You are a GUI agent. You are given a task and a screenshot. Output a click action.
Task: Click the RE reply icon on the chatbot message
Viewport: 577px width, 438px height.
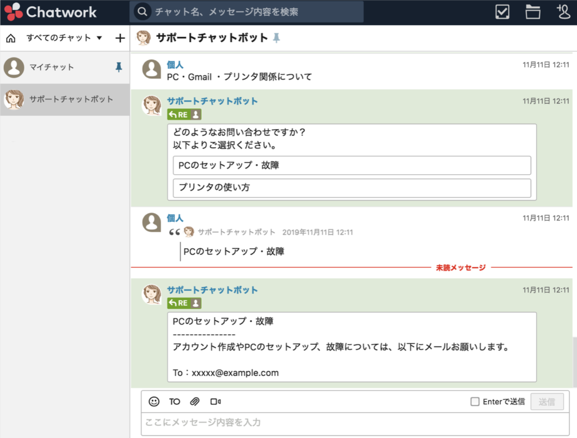click(x=179, y=114)
